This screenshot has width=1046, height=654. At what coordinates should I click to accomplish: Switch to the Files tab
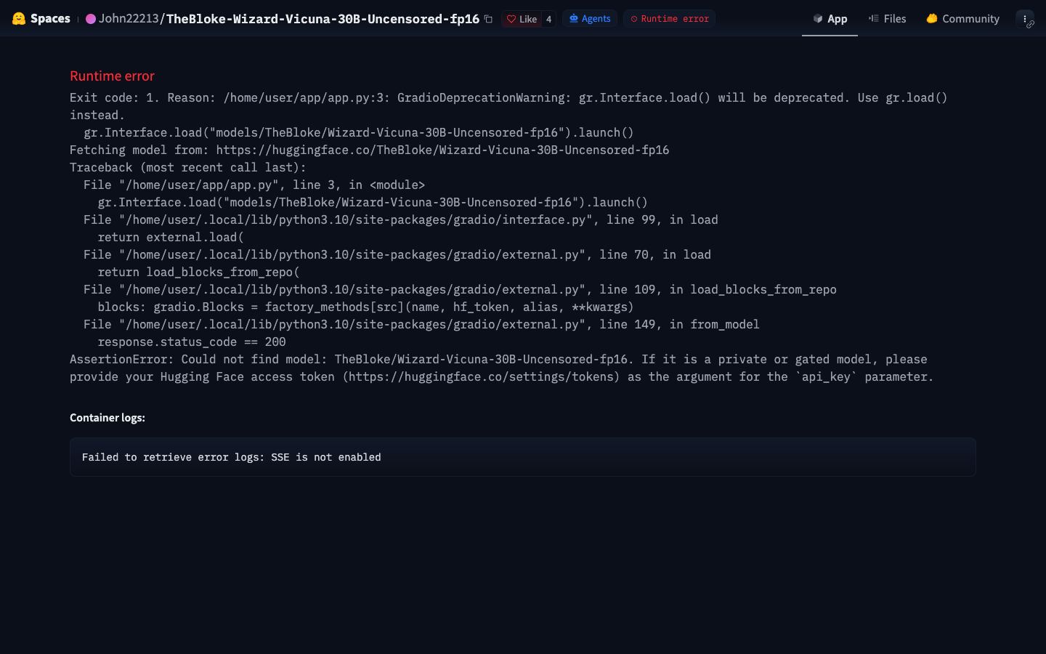(x=887, y=19)
